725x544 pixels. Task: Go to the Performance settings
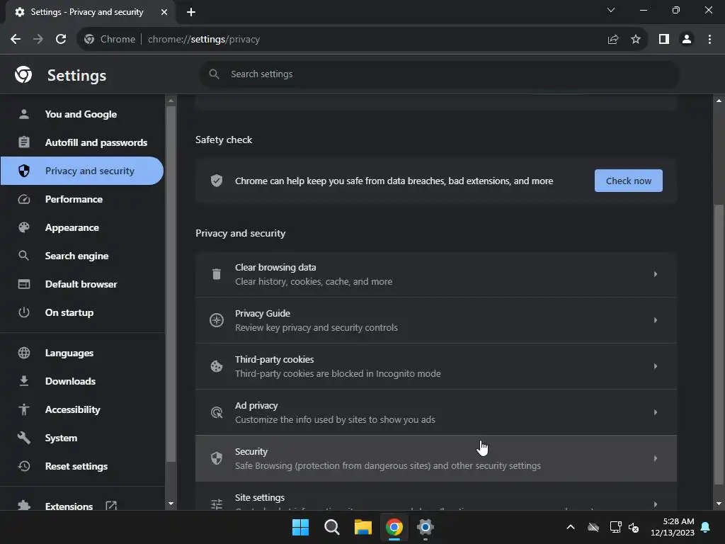[x=82, y=199]
